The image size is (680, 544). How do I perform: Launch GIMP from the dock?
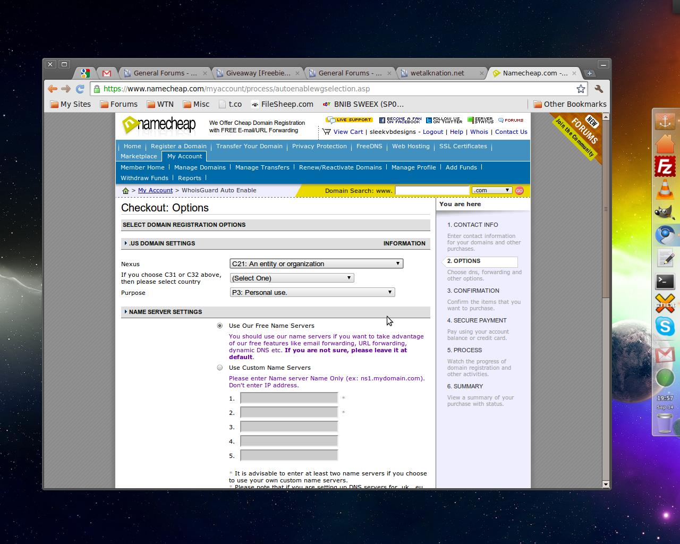coord(665,212)
